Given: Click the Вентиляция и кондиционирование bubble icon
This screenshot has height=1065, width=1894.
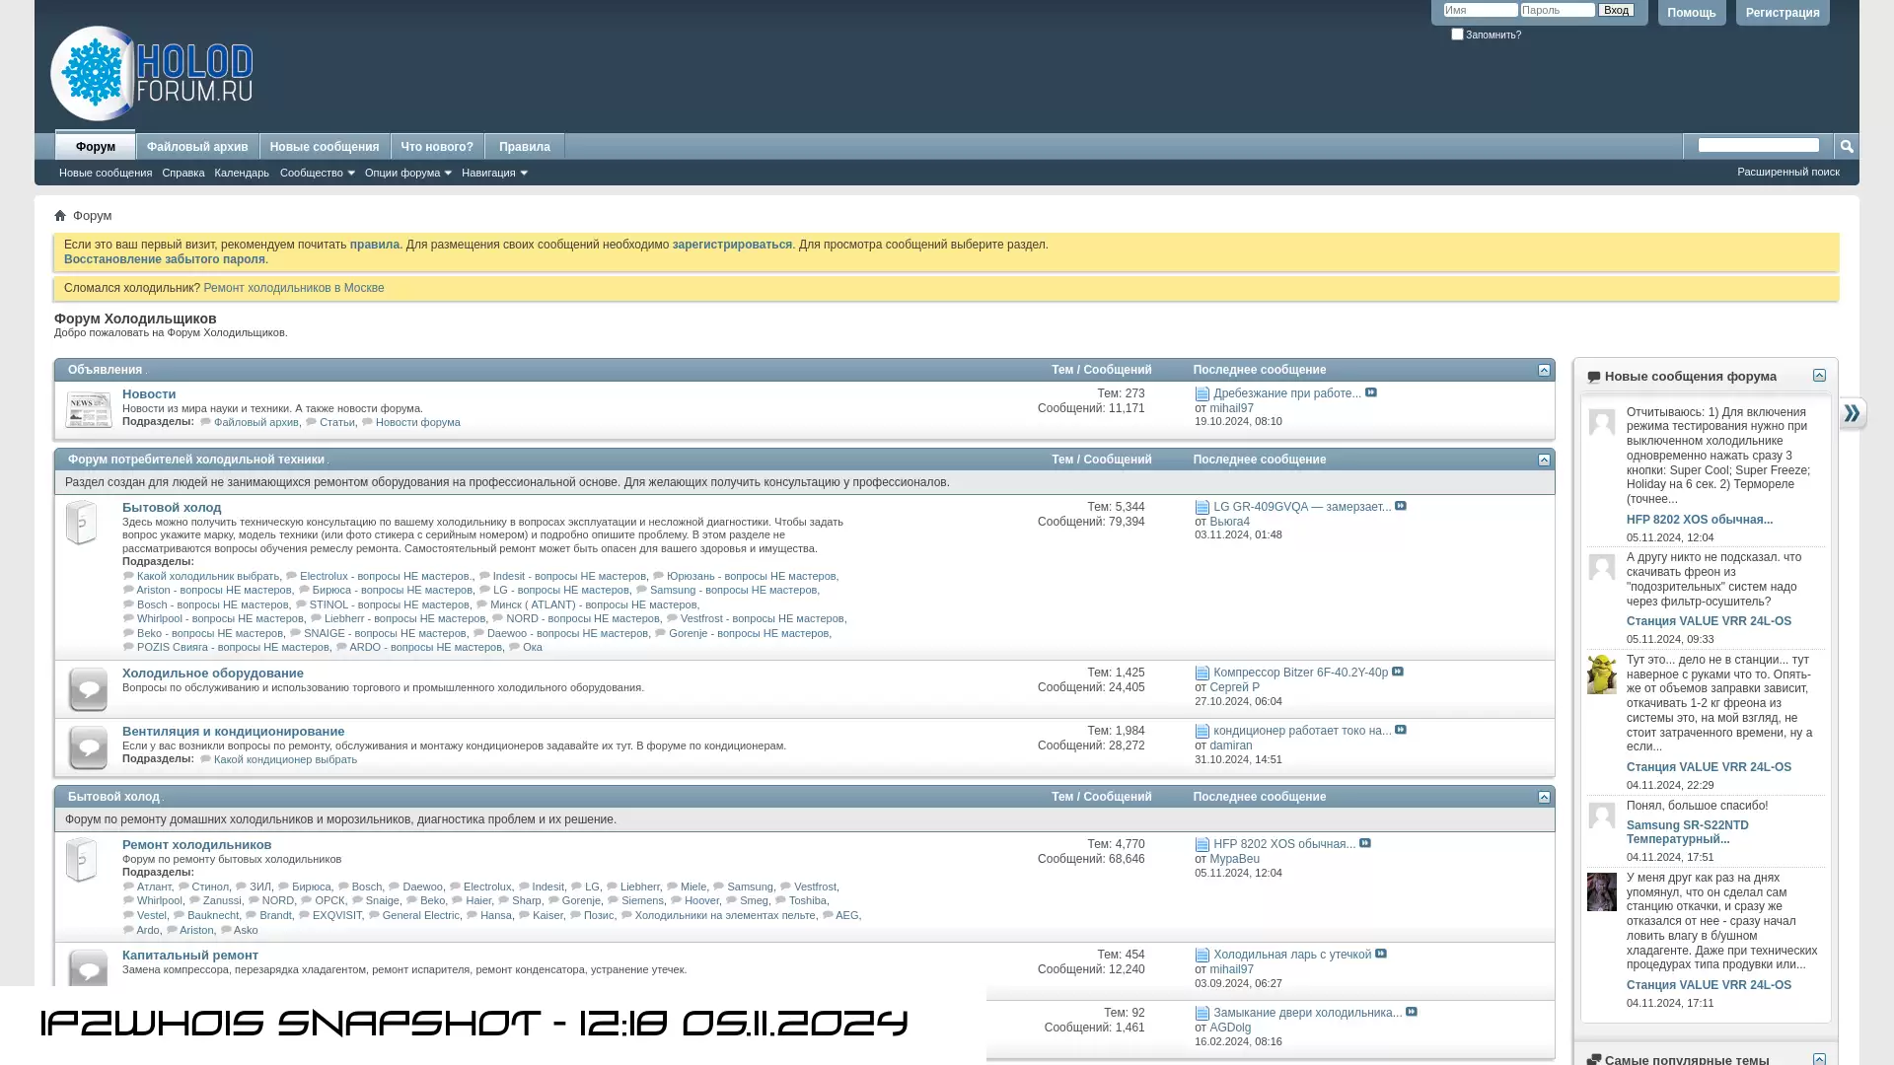Looking at the screenshot, I should [88, 746].
